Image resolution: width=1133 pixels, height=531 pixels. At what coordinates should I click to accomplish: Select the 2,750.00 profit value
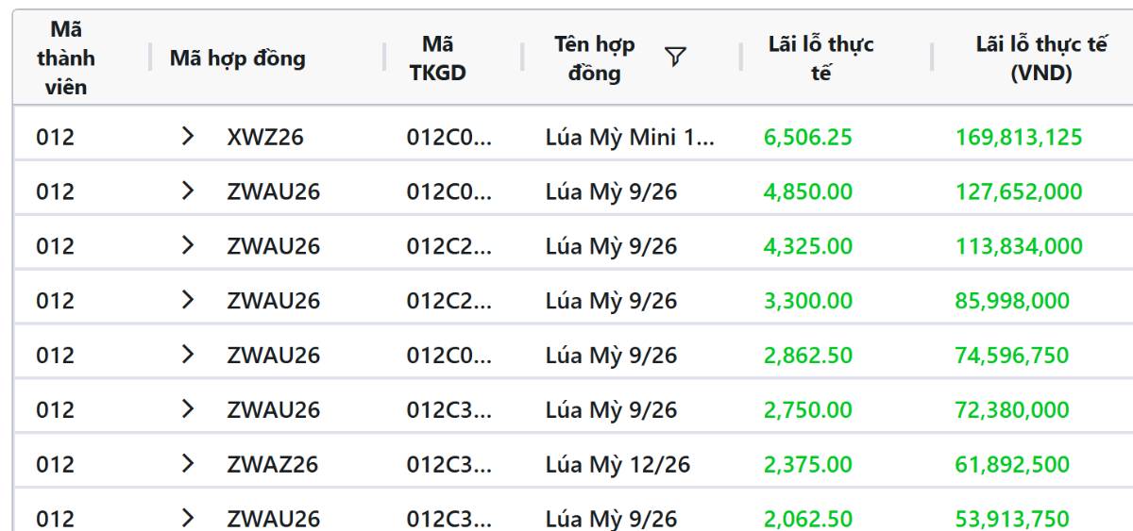point(809,410)
